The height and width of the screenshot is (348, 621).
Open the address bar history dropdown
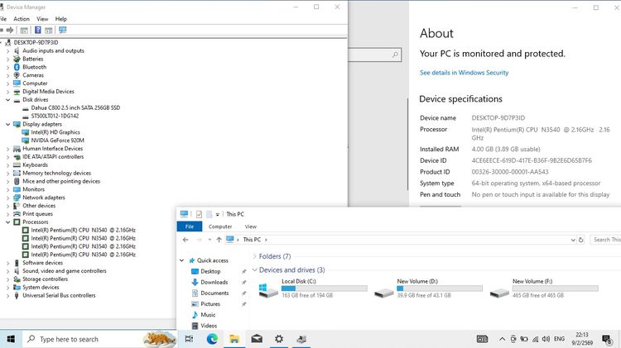click(573, 240)
